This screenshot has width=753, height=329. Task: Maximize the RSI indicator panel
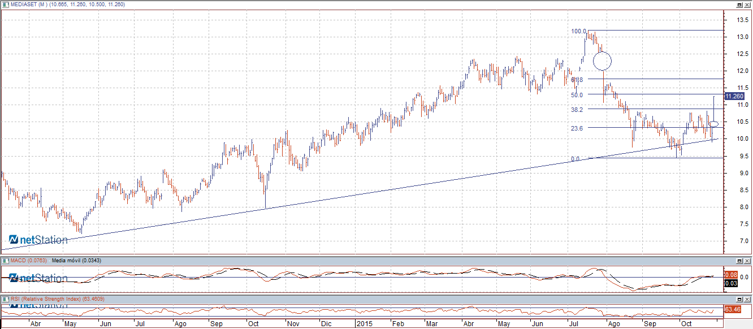tap(739, 298)
